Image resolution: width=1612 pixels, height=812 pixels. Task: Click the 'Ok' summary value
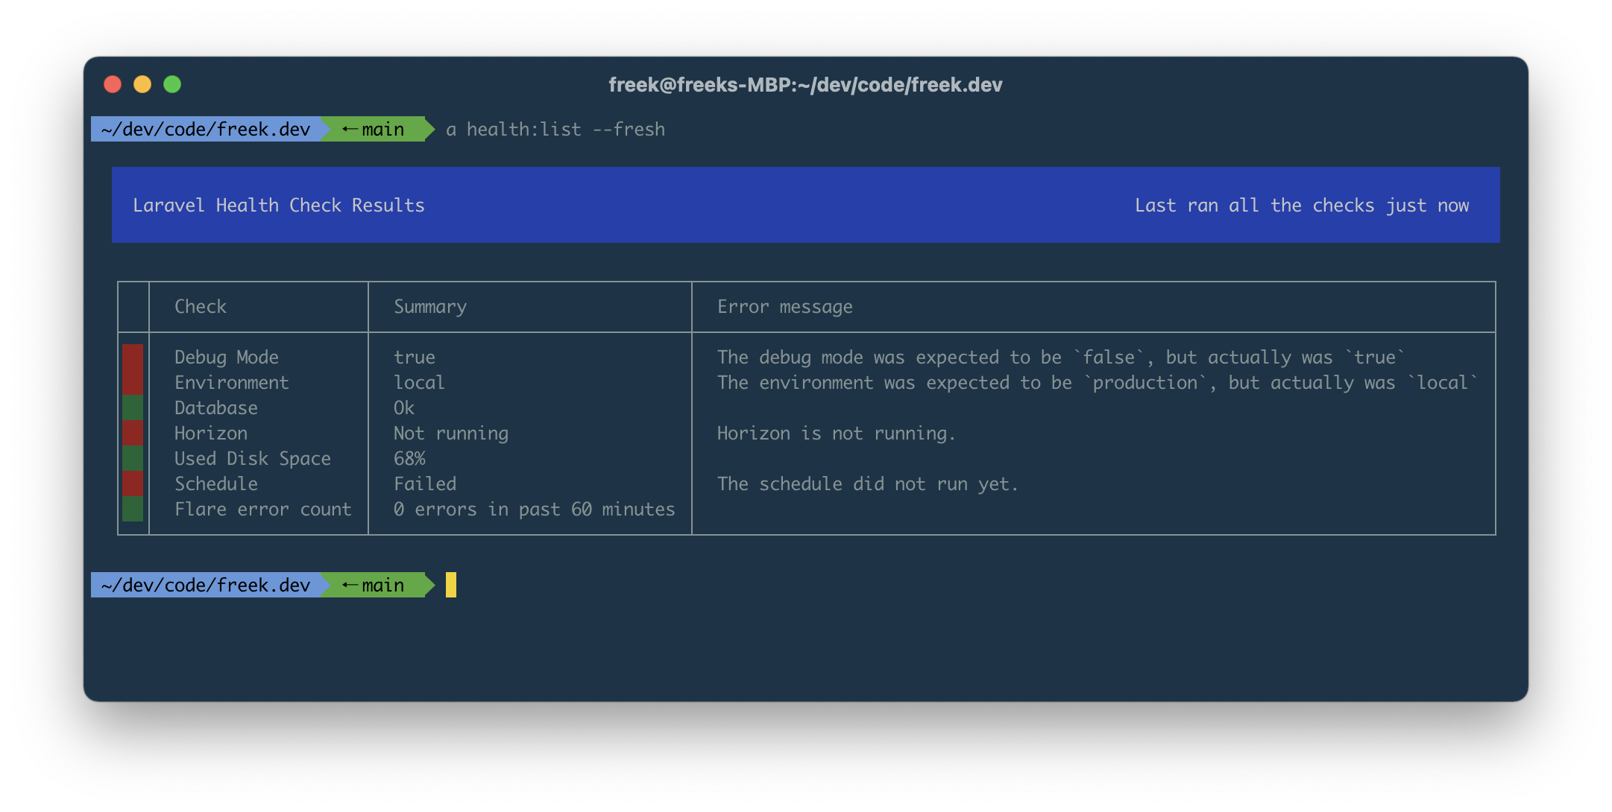tap(404, 408)
